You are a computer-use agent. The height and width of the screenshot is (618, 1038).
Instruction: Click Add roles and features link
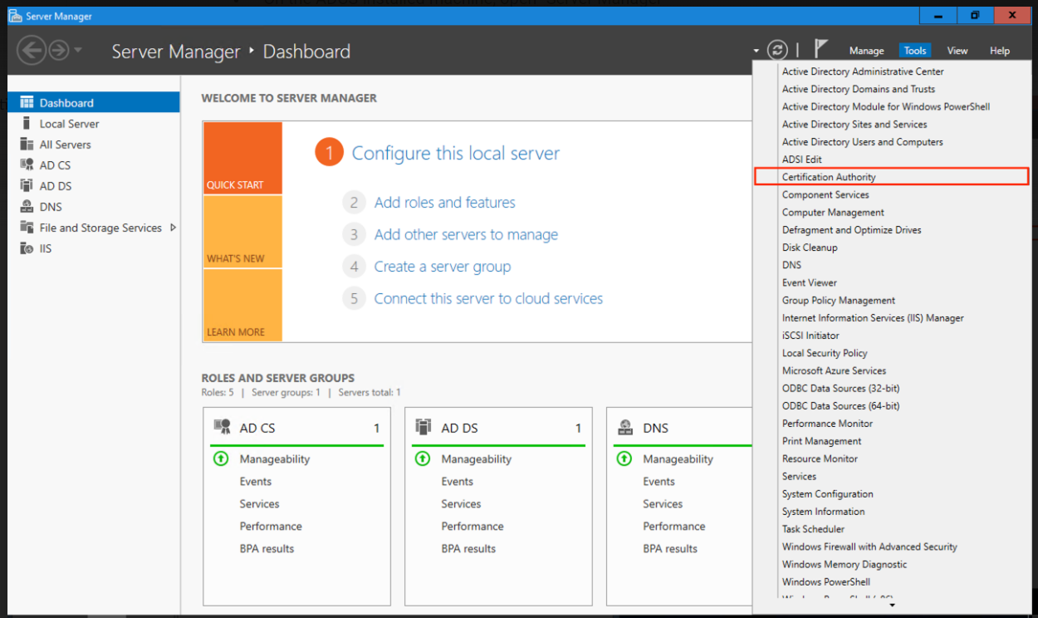click(444, 203)
